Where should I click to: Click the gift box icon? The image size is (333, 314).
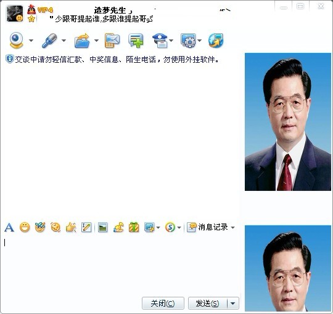pos(134,227)
